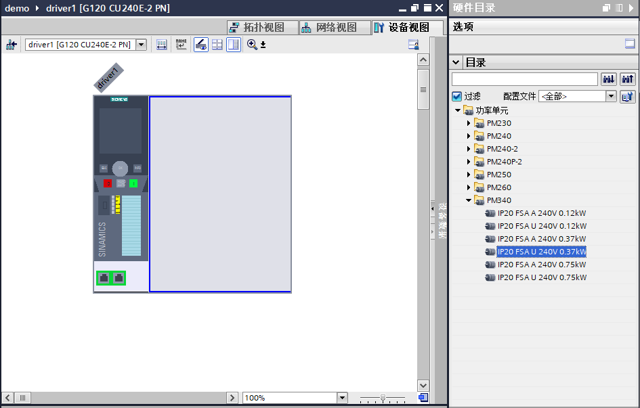The height and width of the screenshot is (408, 640).
Task: Click module icon beside IP20 FSA A 0.75kW
Action: point(490,265)
